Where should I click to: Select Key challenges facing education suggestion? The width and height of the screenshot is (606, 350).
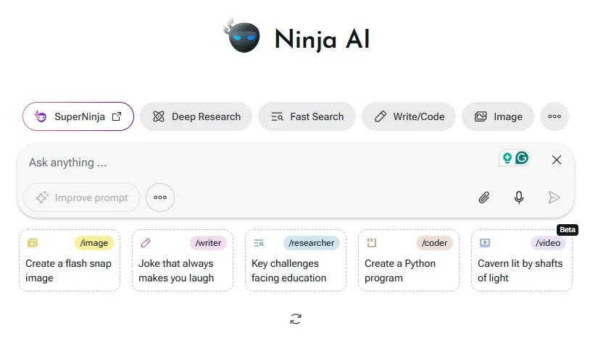point(296,260)
